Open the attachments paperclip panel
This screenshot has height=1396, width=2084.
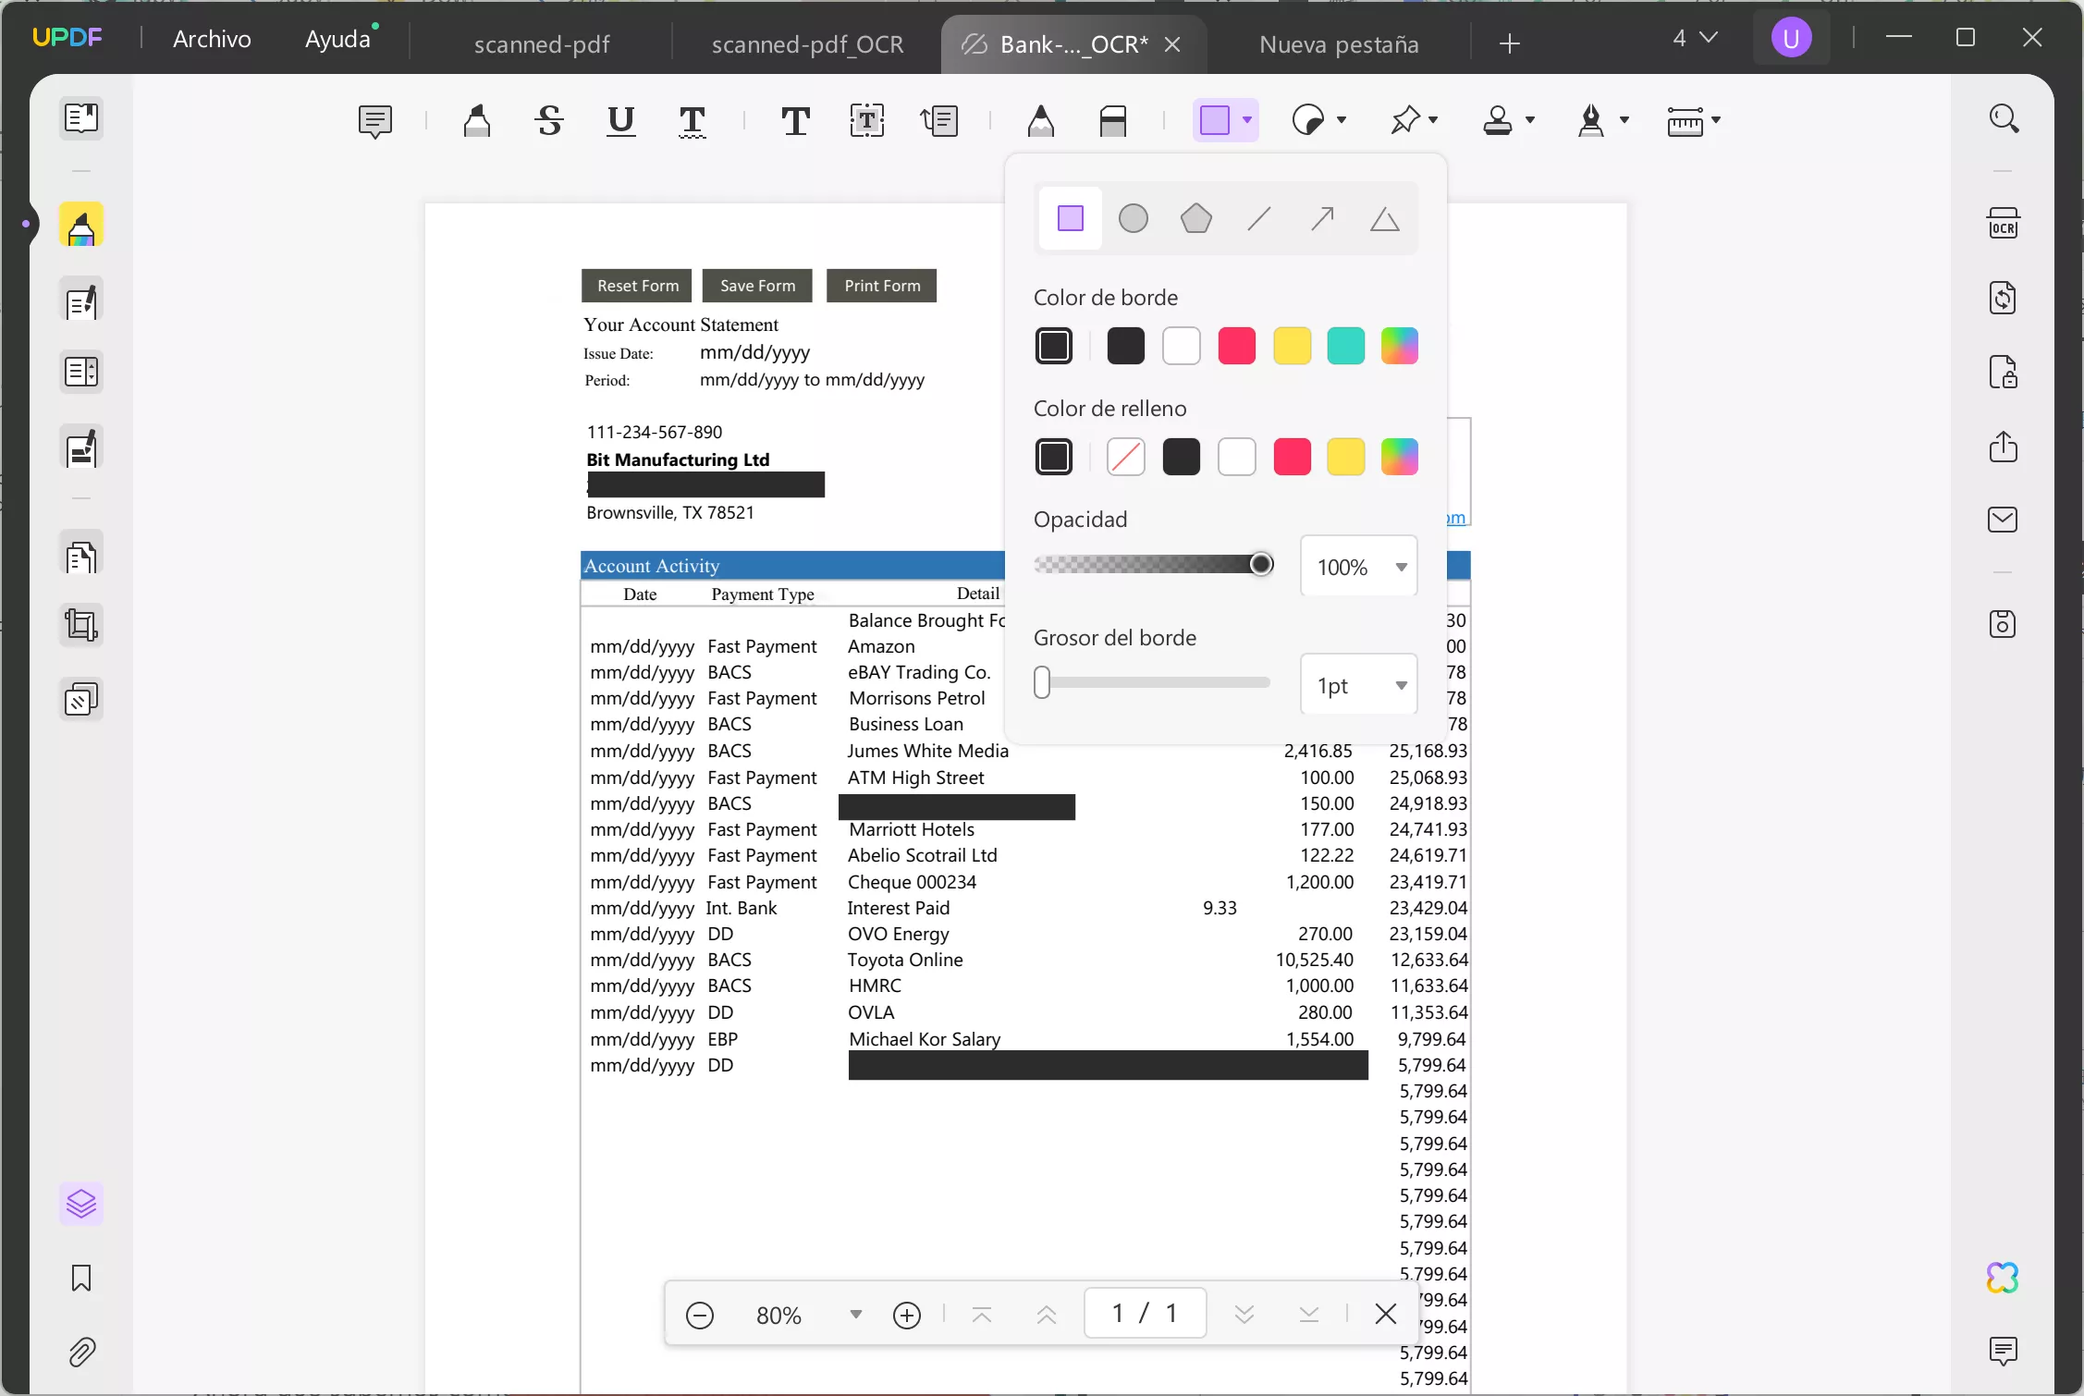click(81, 1353)
